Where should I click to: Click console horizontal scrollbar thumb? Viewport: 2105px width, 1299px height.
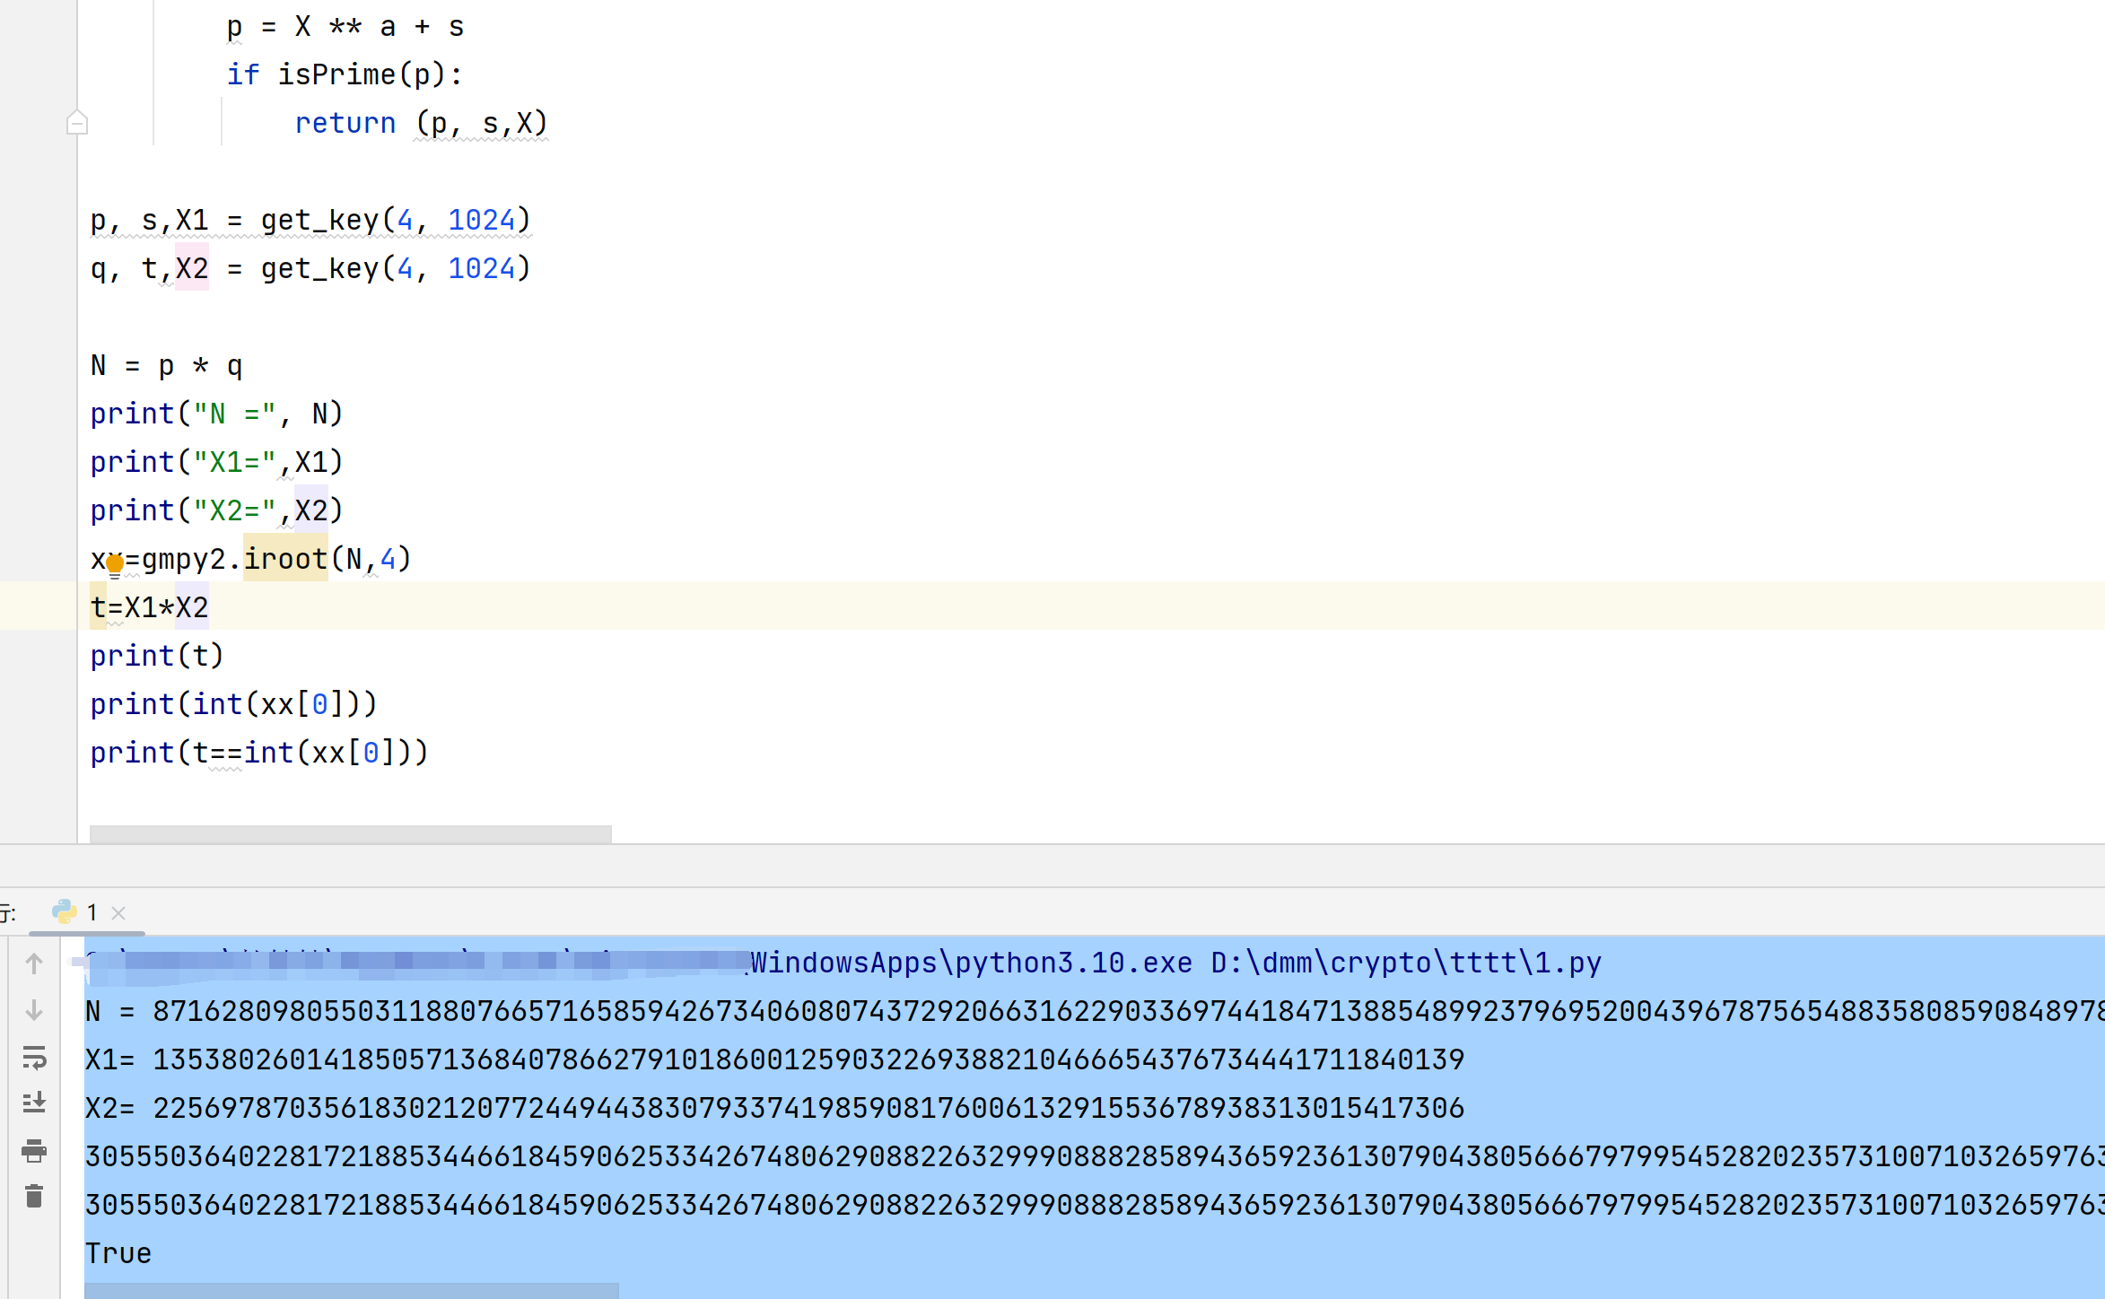pos(352,1291)
